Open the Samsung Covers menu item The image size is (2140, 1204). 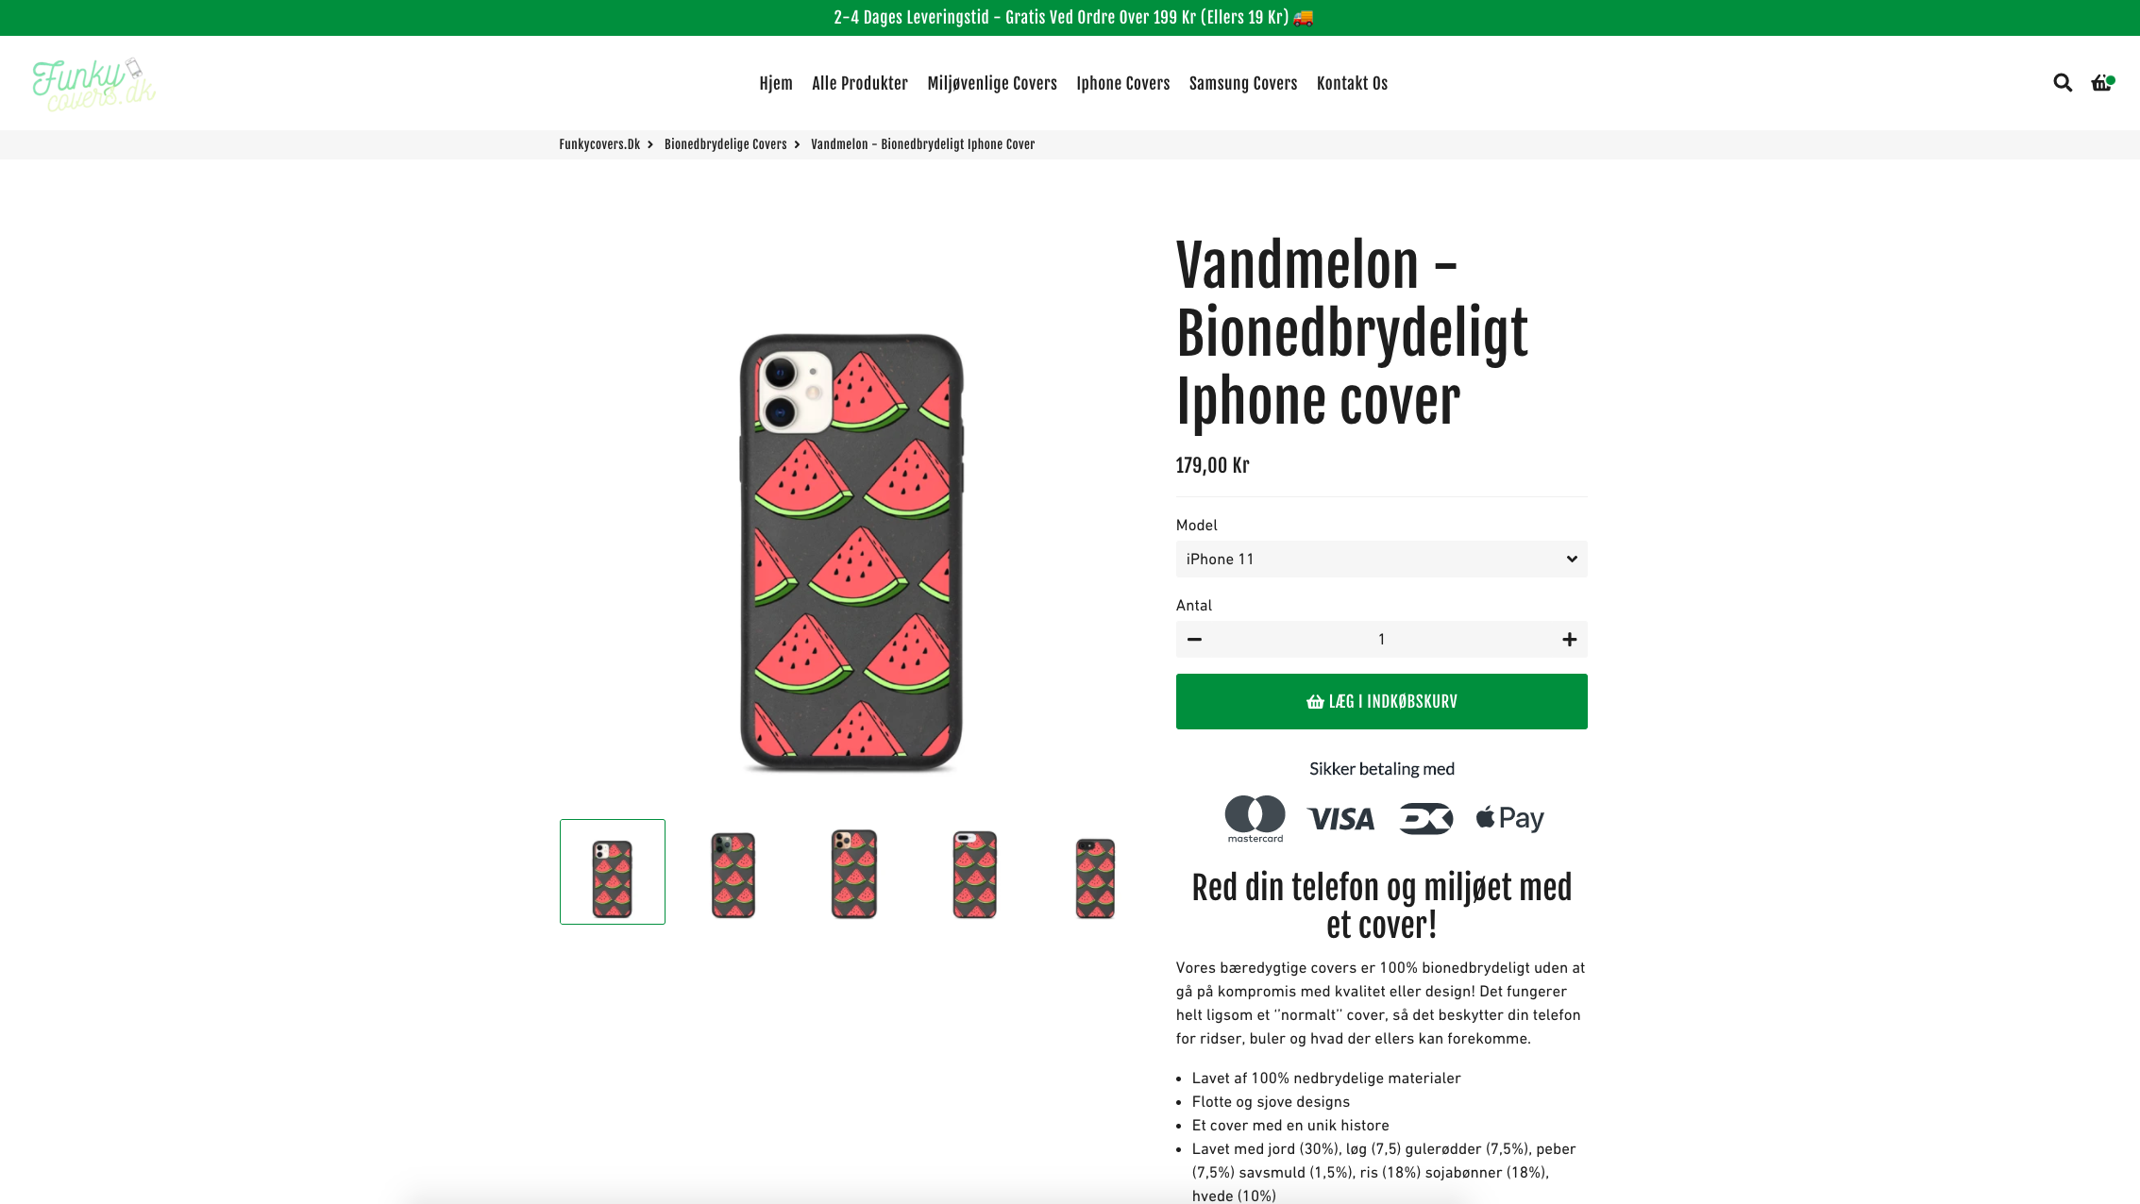[x=1242, y=83]
